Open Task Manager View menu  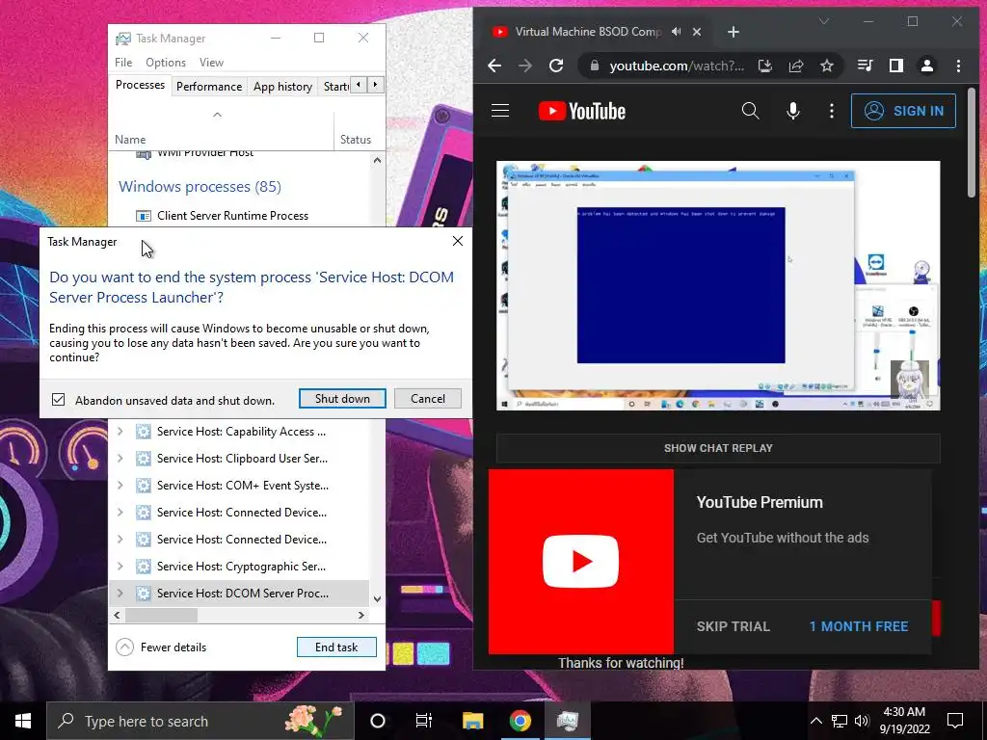click(211, 63)
